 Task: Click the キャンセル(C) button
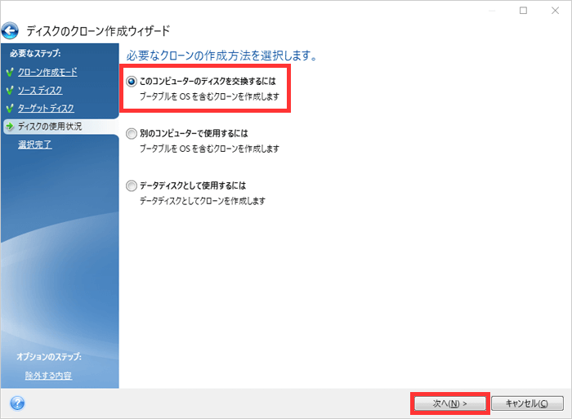click(x=527, y=403)
